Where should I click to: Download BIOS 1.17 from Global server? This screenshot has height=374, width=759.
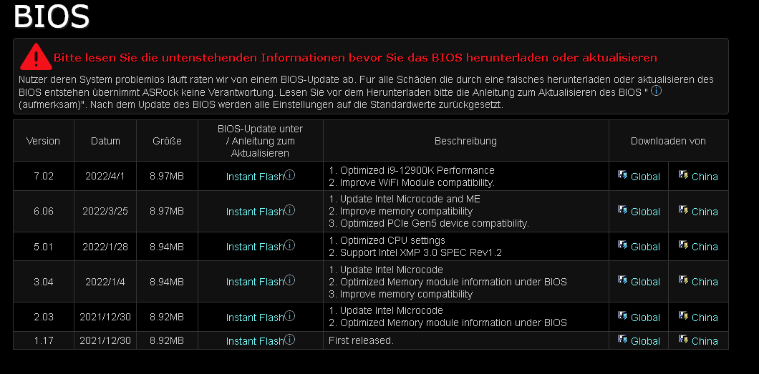[645, 341]
